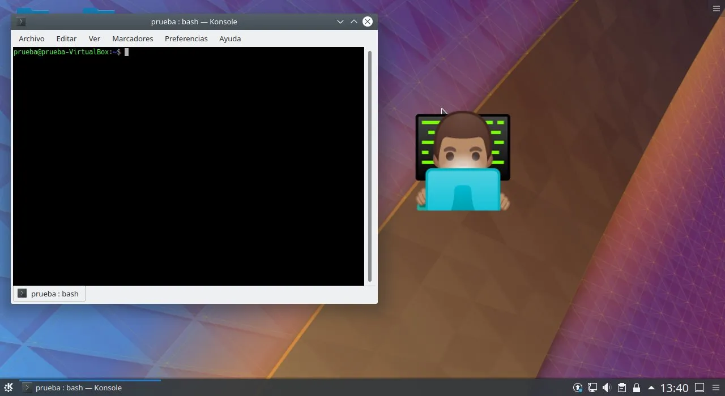Open the KDE application launcher
Image resolution: width=725 pixels, height=396 pixels.
[8, 388]
